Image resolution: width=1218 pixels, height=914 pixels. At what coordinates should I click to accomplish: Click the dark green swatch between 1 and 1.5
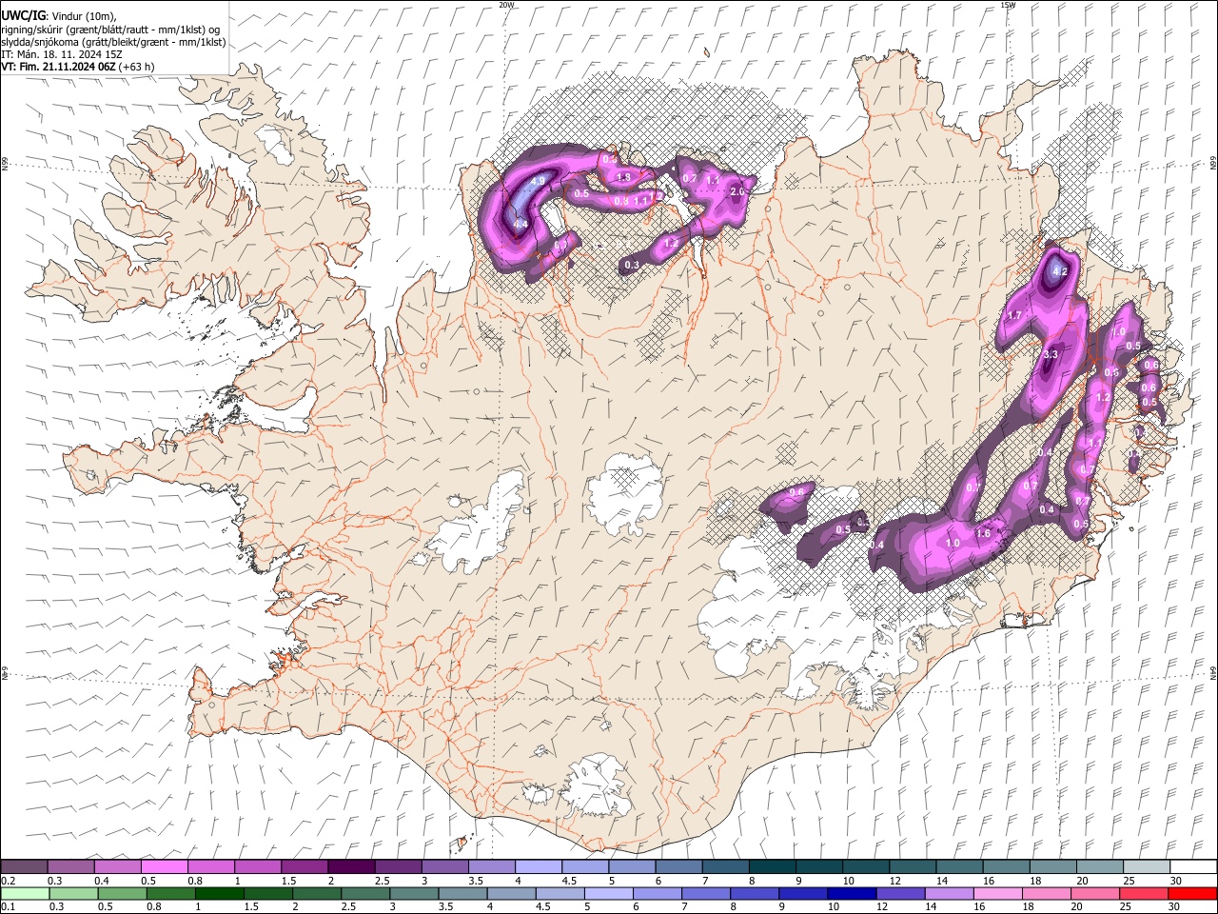coord(220,893)
